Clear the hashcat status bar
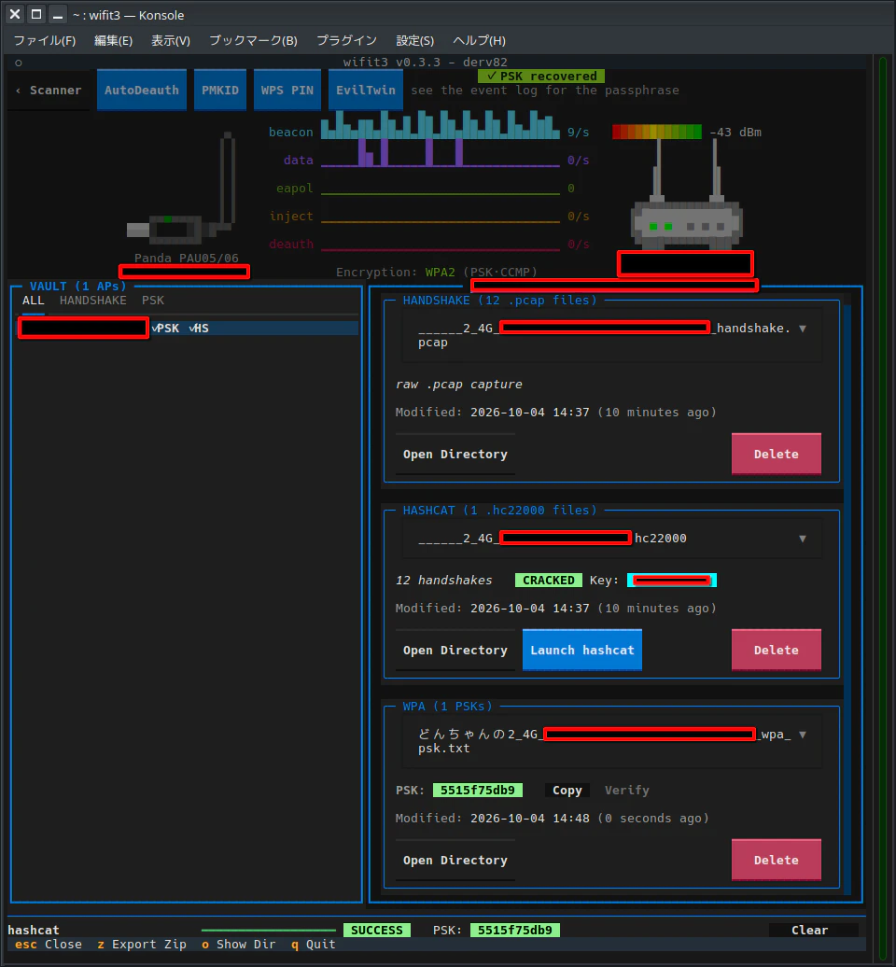This screenshot has width=896, height=967. point(810,930)
